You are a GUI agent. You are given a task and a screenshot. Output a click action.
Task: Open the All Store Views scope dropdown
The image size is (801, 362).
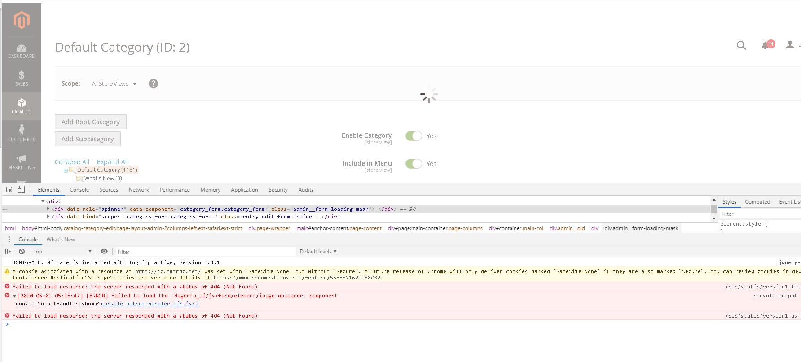tap(114, 84)
